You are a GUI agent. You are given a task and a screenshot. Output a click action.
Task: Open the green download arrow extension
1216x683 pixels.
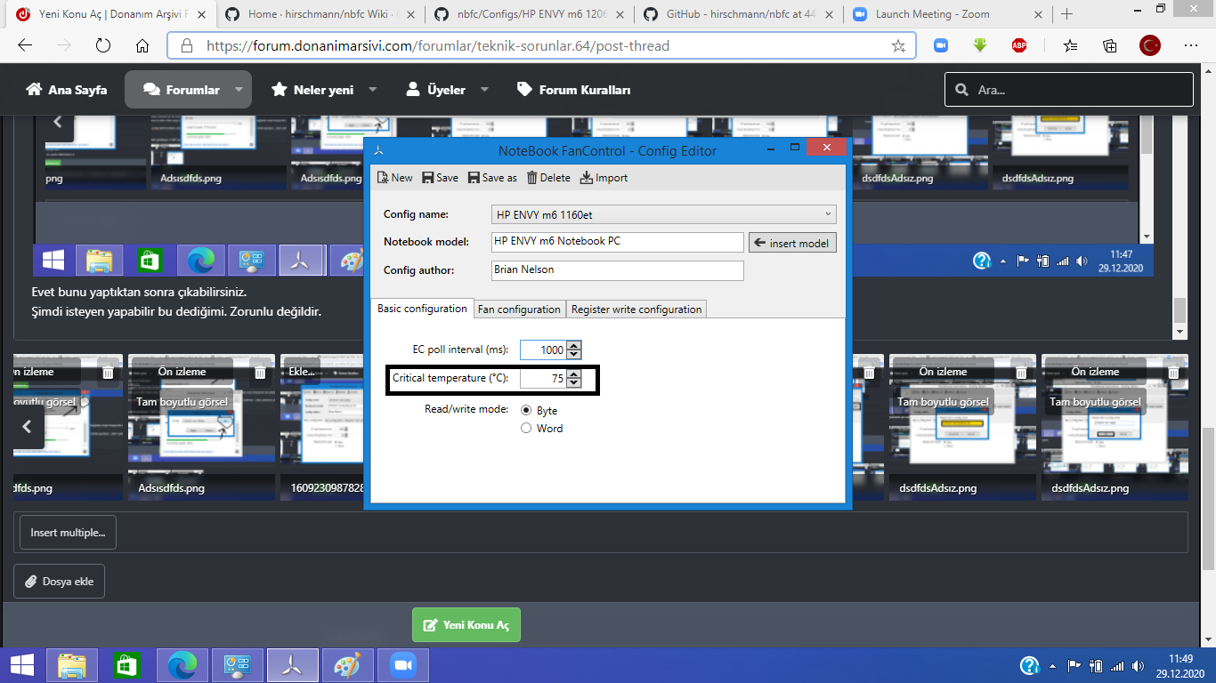[x=980, y=45]
